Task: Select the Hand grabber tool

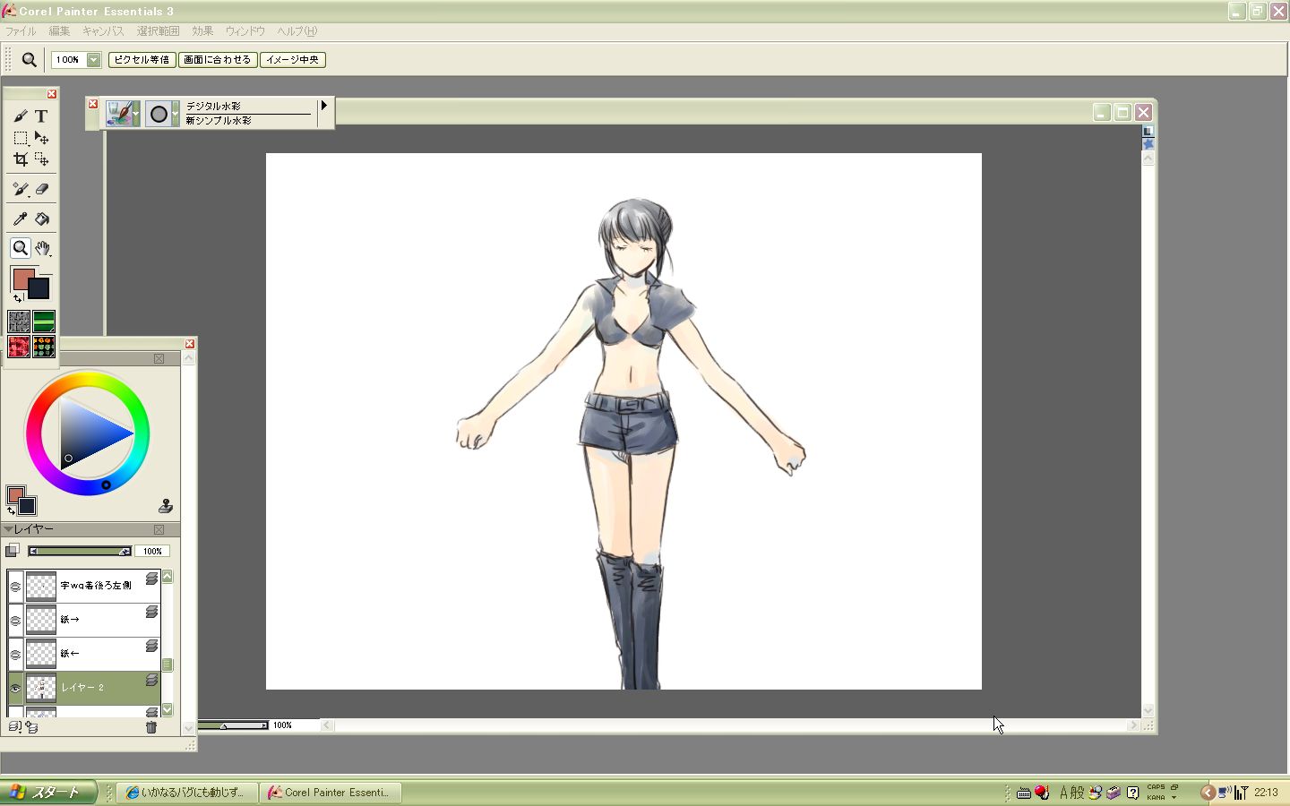Action: pos(42,248)
